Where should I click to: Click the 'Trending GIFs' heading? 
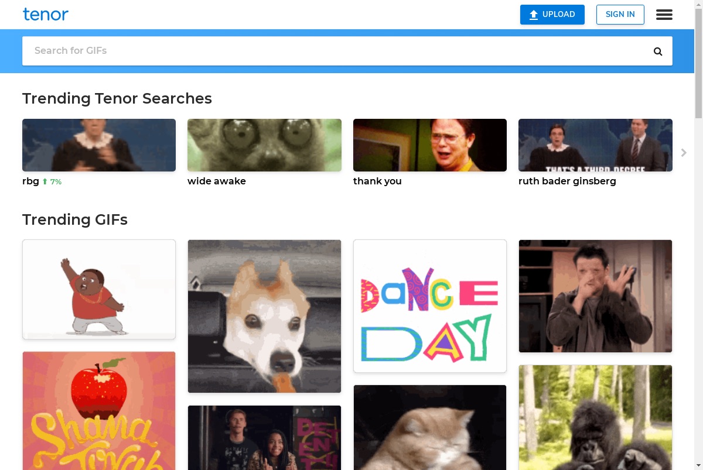[75, 219]
